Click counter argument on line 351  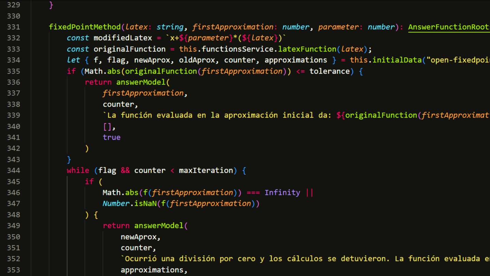pyautogui.click(x=136, y=248)
